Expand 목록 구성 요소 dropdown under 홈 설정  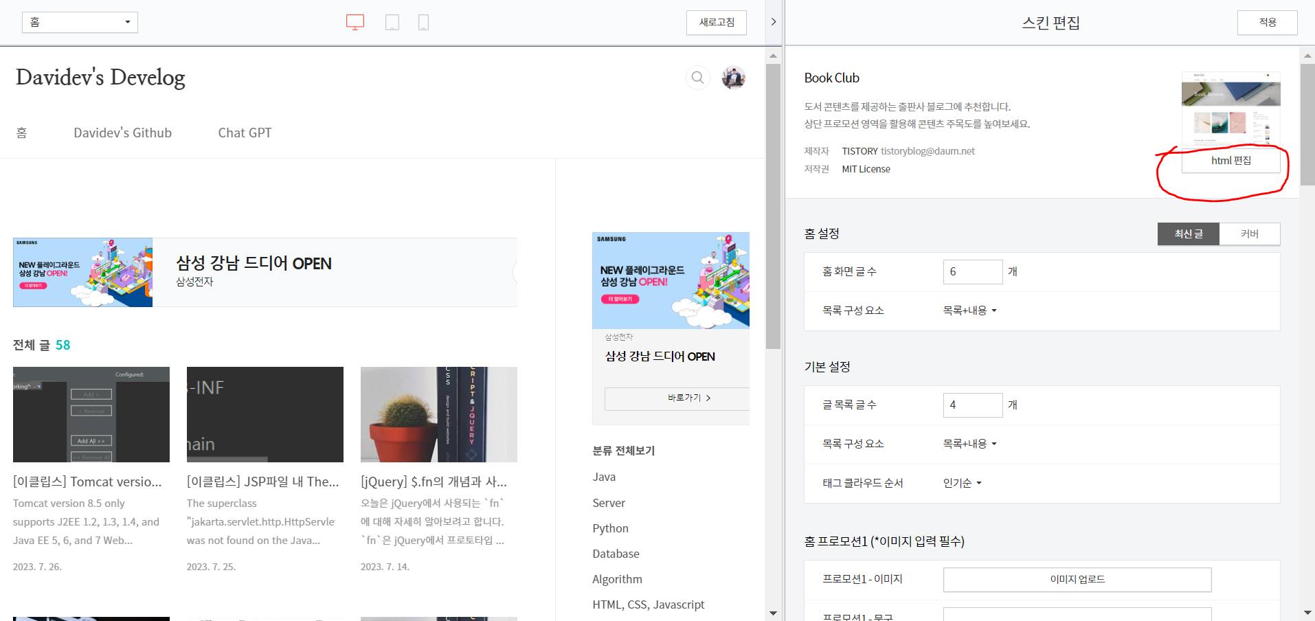pos(969,310)
